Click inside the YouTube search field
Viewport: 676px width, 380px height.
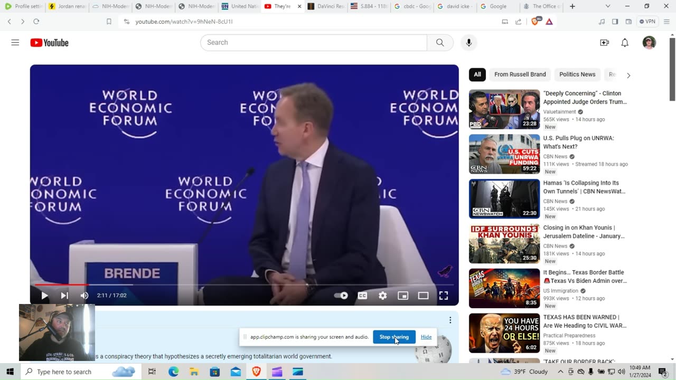point(314,43)
